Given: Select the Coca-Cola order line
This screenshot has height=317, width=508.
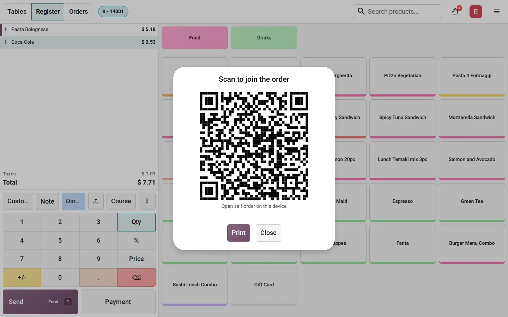Looking at the screenshot, I should tap(79, 42).
